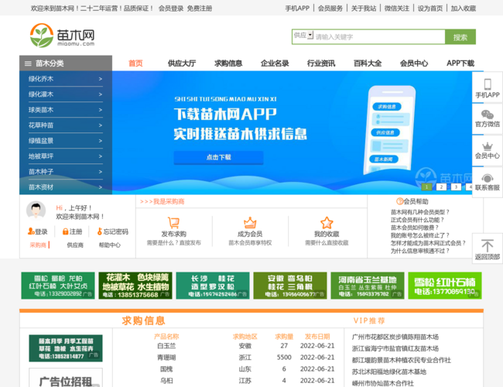Open the 官方微信 WeChat icon
The height and width of the screenshot is (387, 503).
[488, 115]
